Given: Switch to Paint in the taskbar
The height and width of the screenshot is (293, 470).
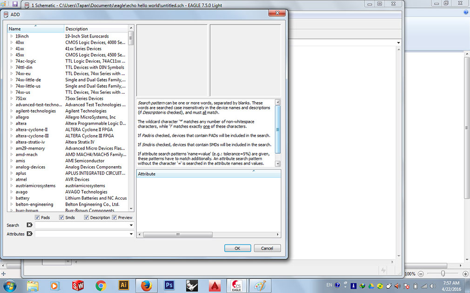Looking at the screenshot, I should (261, 286).
